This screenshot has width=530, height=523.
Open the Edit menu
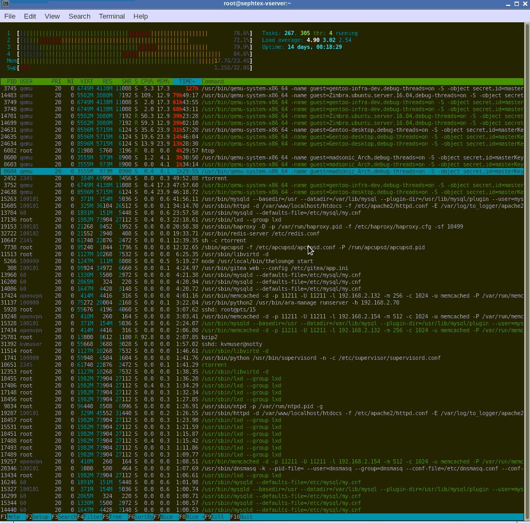(30, 16)
